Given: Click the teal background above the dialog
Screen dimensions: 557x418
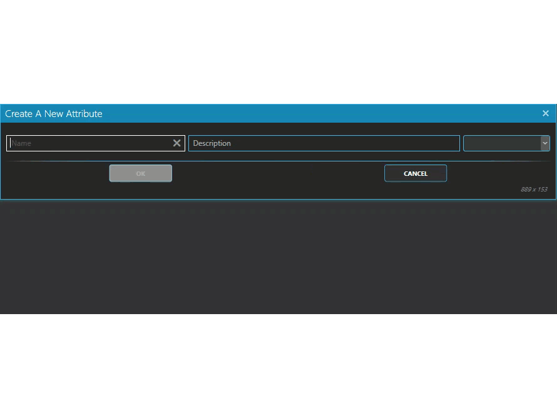Looking at the screenshot, I should click(x=278, y=50).
